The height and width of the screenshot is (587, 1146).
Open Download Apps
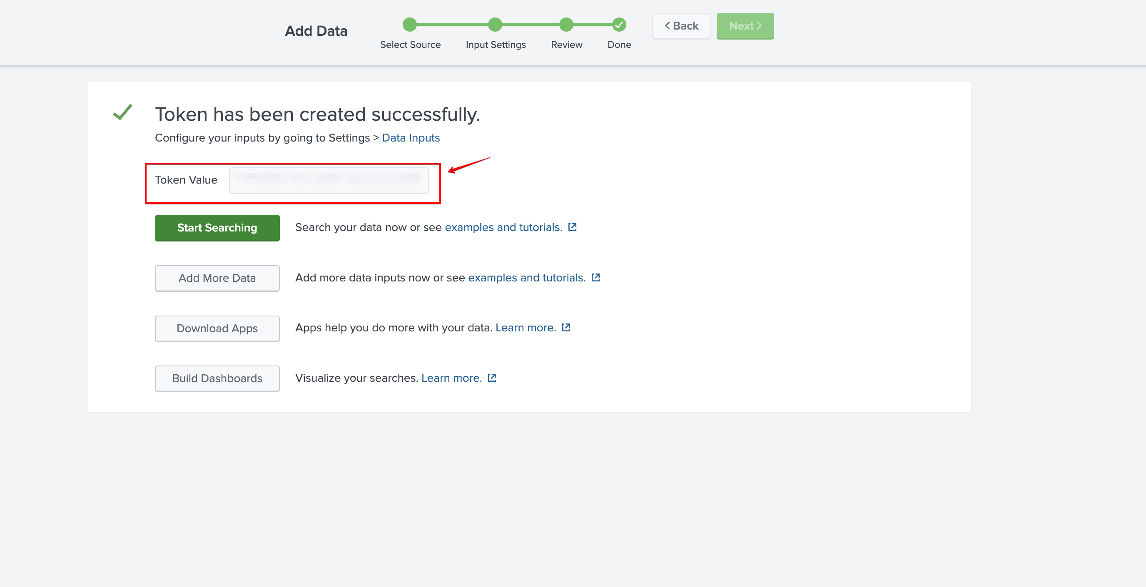click(217, 328)
